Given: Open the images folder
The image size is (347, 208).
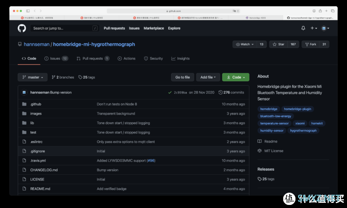Looking at the screenshot, I should point(36,113).
